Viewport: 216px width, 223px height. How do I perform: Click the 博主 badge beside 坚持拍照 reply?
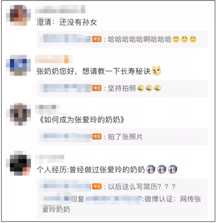click(x=97, y=88)
